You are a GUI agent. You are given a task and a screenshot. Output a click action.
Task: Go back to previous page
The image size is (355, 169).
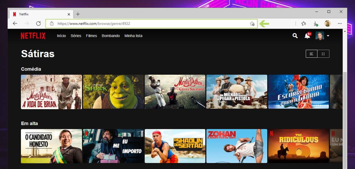coord(15,23)
